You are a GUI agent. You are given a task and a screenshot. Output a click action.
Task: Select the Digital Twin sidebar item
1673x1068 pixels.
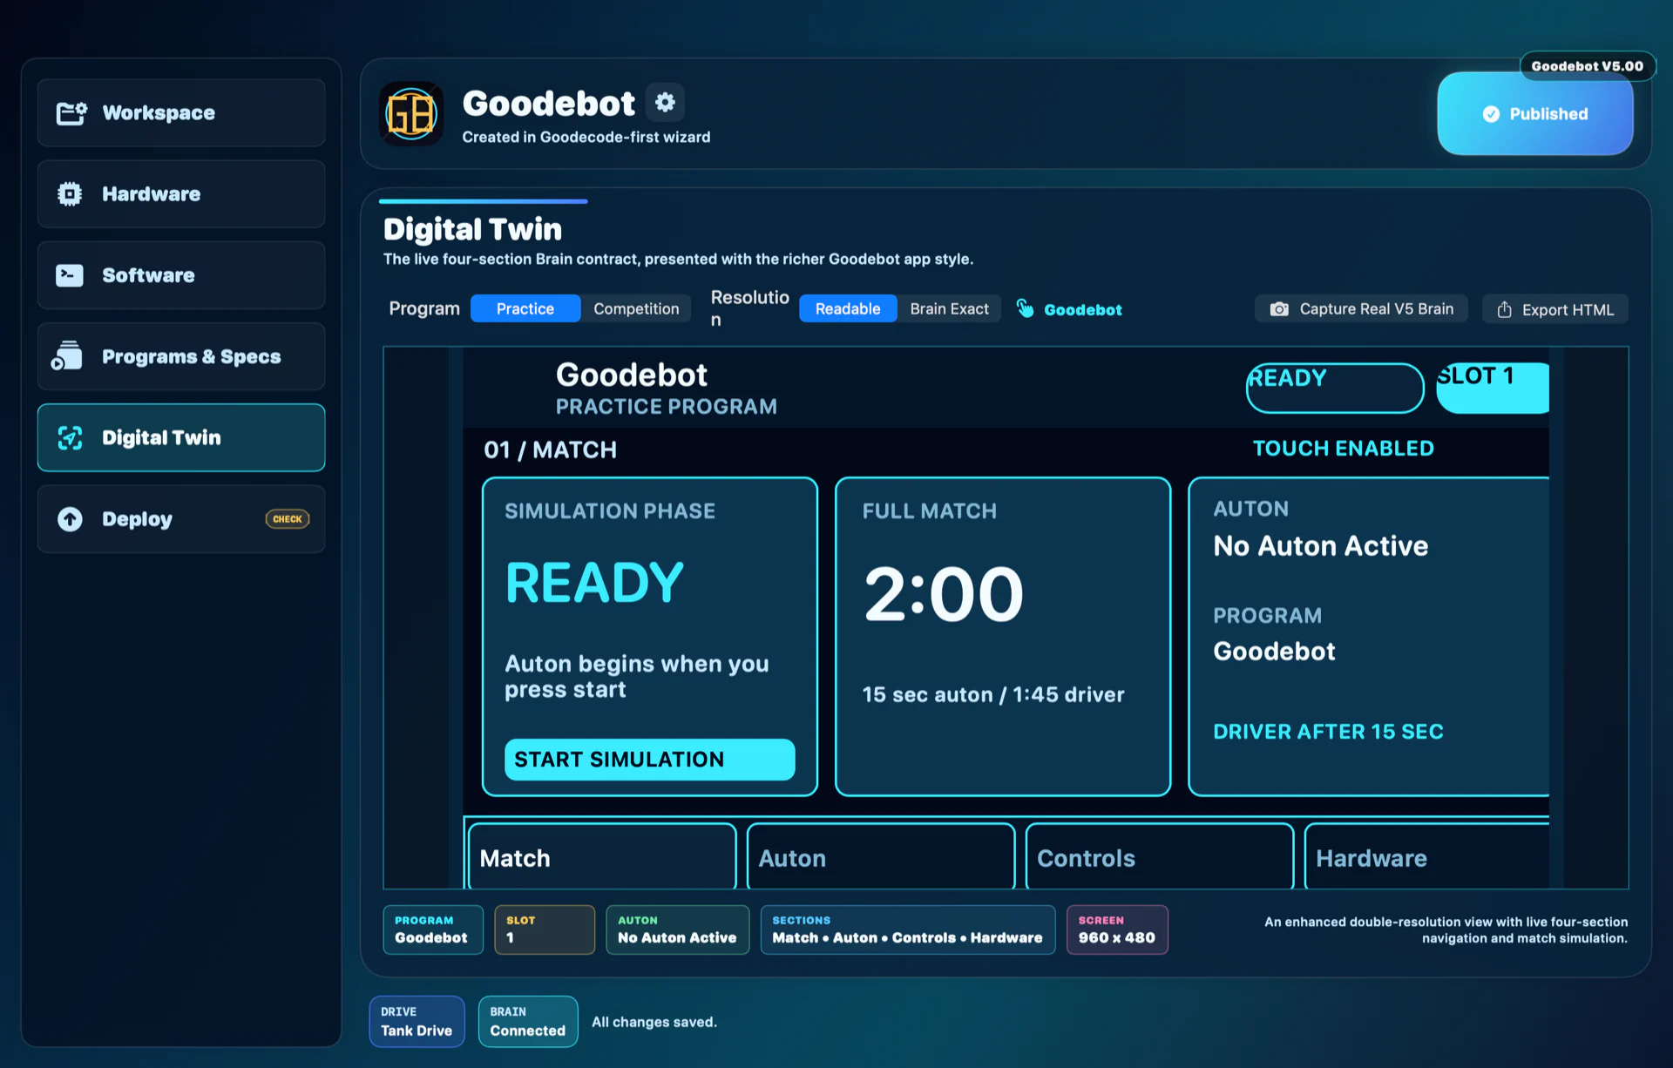[181, 437]
